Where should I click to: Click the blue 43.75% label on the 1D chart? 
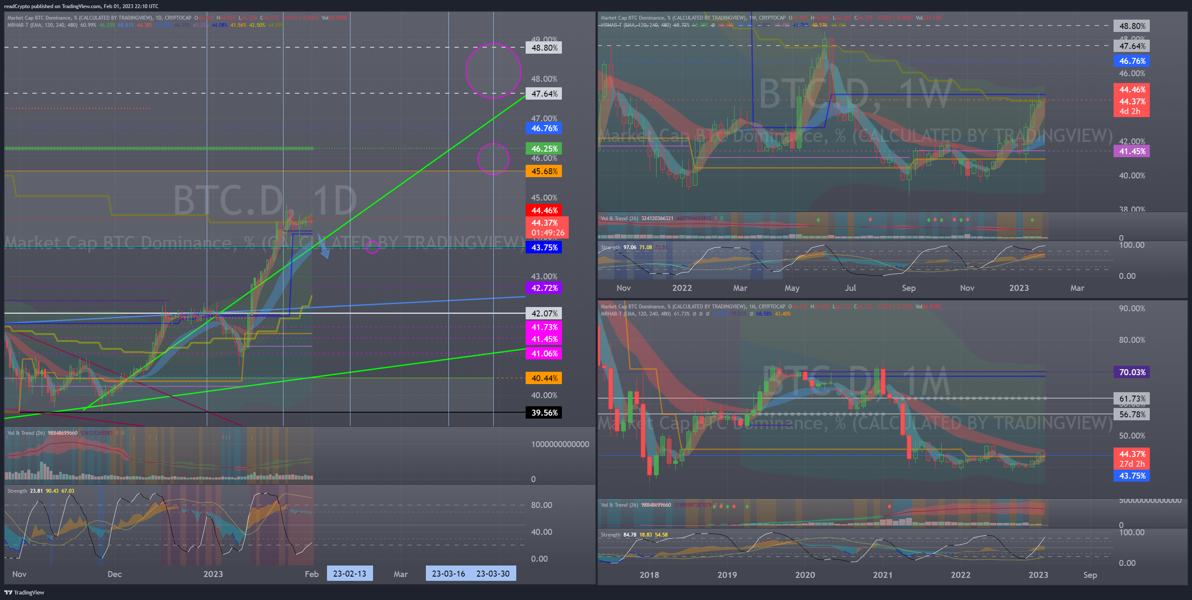[544, 247]
